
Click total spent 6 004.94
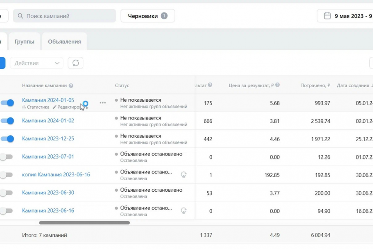(x=320, y=235)
